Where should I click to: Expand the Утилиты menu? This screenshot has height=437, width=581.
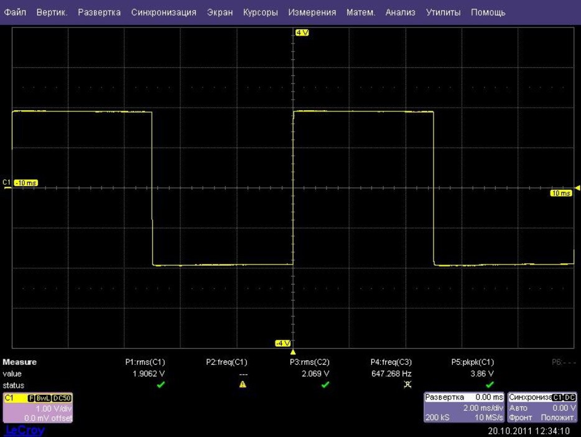(443, 12)
